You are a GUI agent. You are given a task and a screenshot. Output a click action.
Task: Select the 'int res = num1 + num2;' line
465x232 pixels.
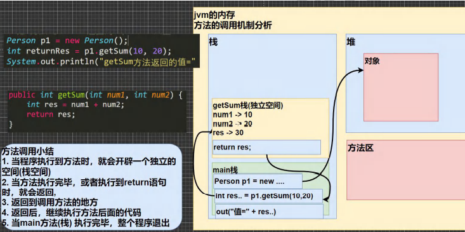75,105
